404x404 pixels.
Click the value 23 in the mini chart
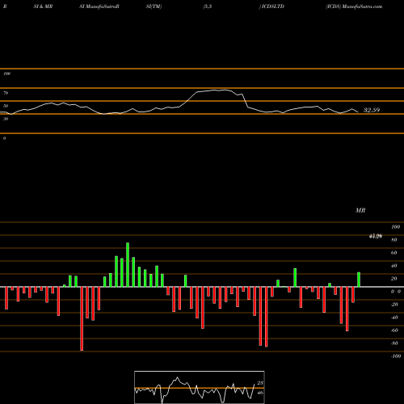[x=260, y=383]
